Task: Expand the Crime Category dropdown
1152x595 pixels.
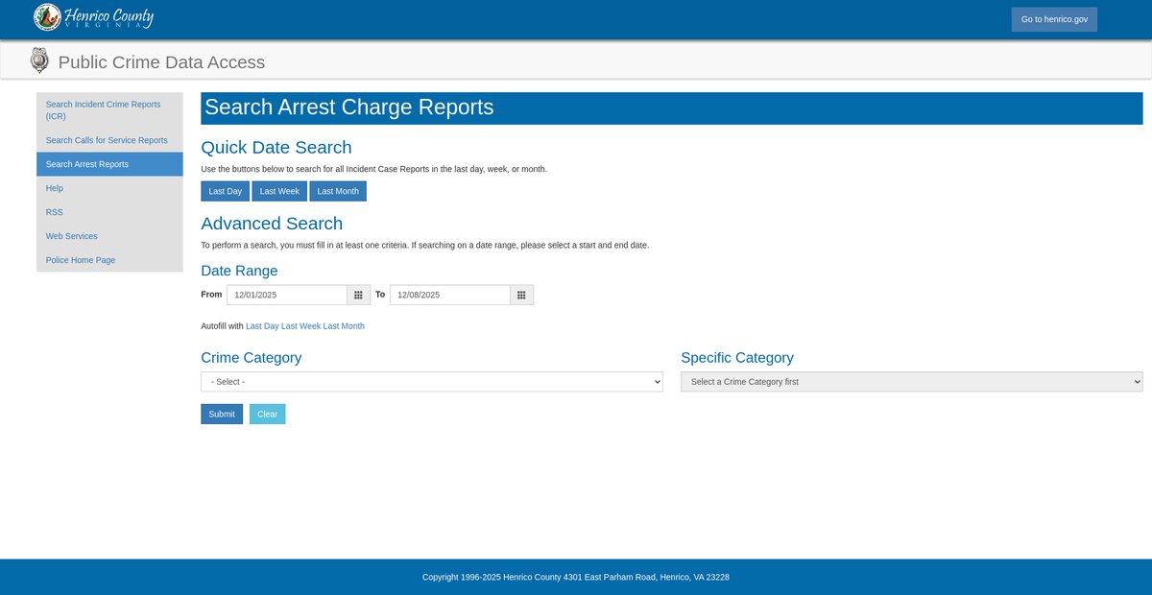Action: coord(431,382)
